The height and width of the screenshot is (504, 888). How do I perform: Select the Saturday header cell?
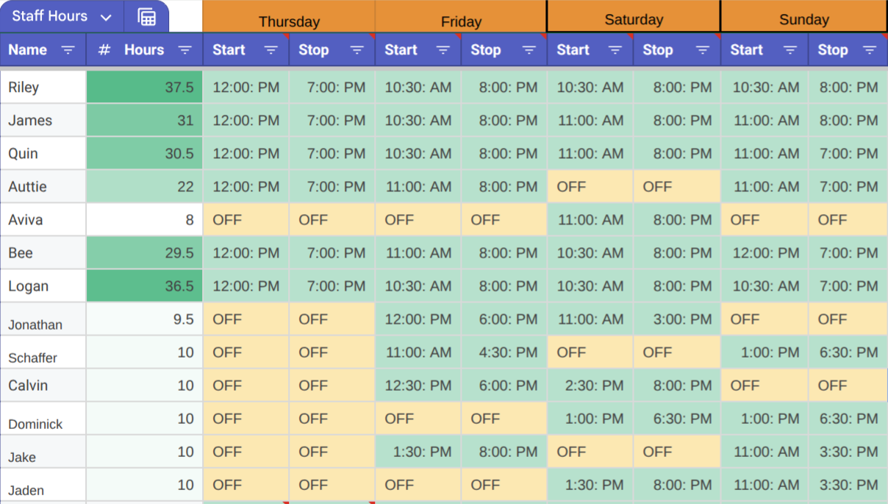coord(634,16)
